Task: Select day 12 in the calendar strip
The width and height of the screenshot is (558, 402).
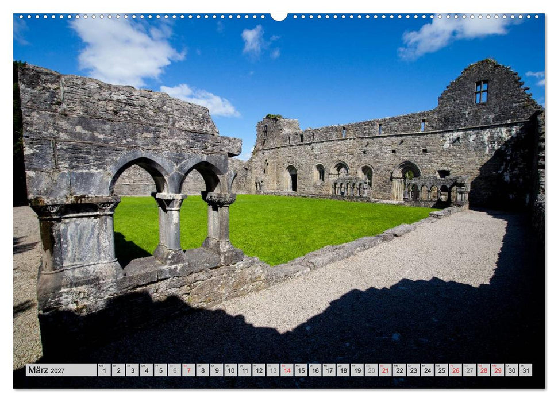Action: [x=259, y=370]
